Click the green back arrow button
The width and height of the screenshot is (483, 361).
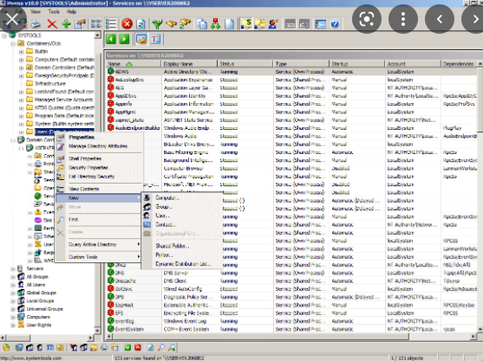pyautogui.click(x=111, y=39)
